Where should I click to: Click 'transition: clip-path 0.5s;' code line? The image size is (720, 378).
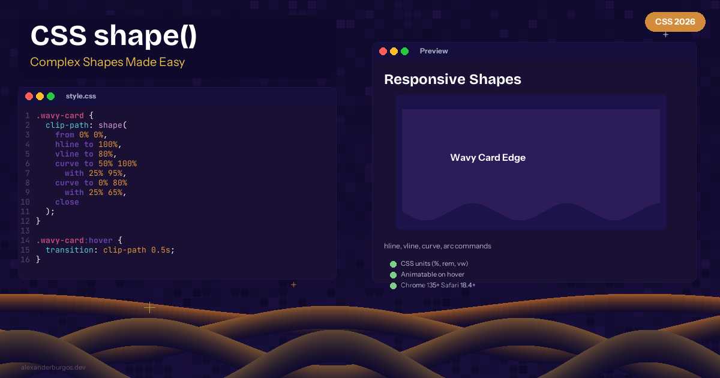(x=110, y=250)
